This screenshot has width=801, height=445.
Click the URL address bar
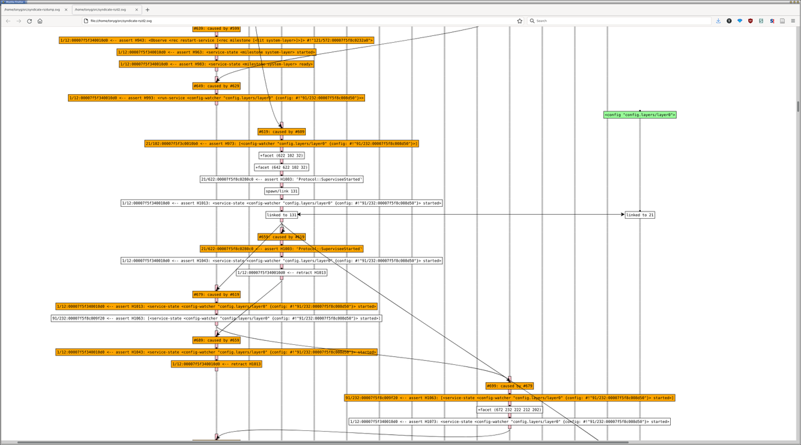point(300,21)
